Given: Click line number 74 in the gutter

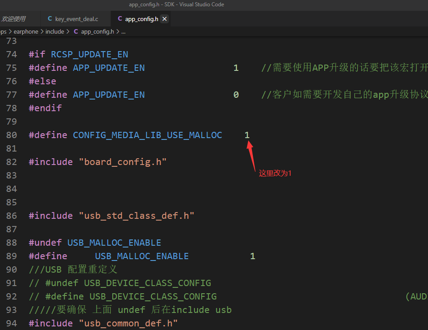Looking at the screenshot, I should pos(12,55).
